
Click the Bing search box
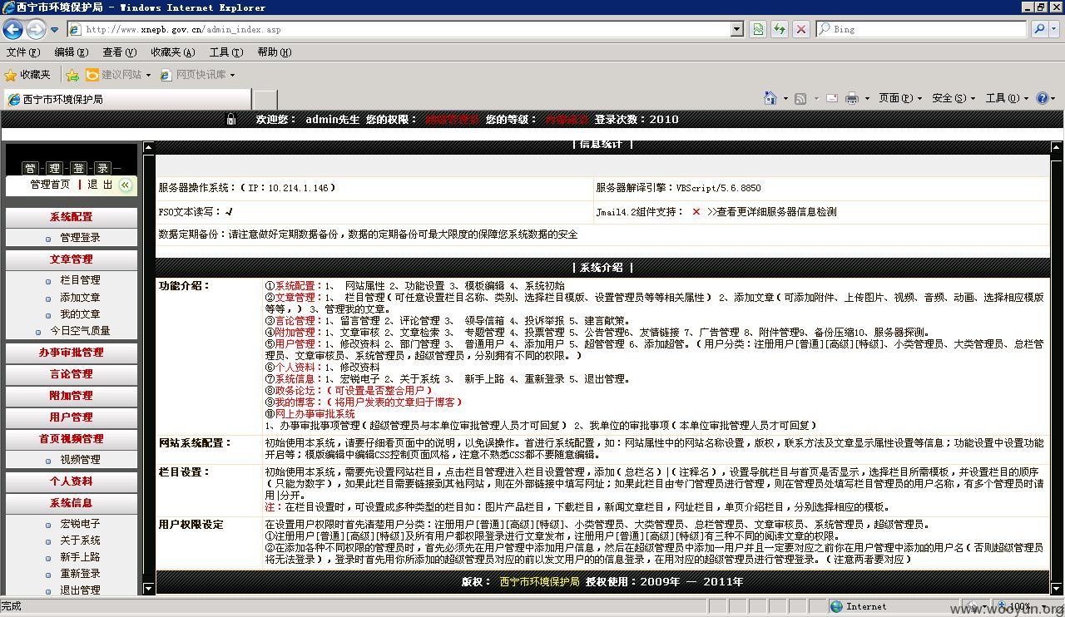tap(921, 29)
